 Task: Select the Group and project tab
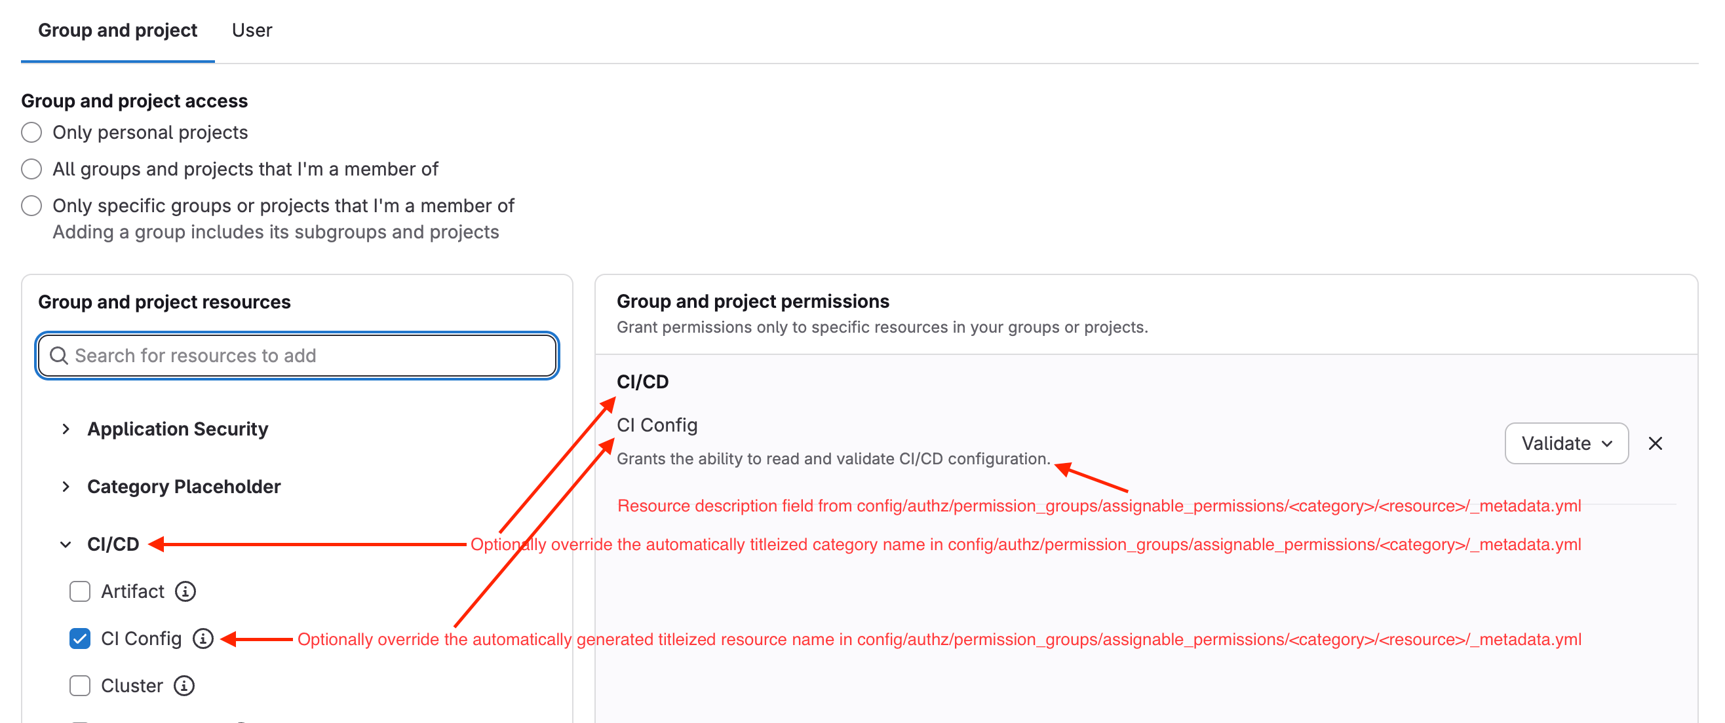click(117, 30)
